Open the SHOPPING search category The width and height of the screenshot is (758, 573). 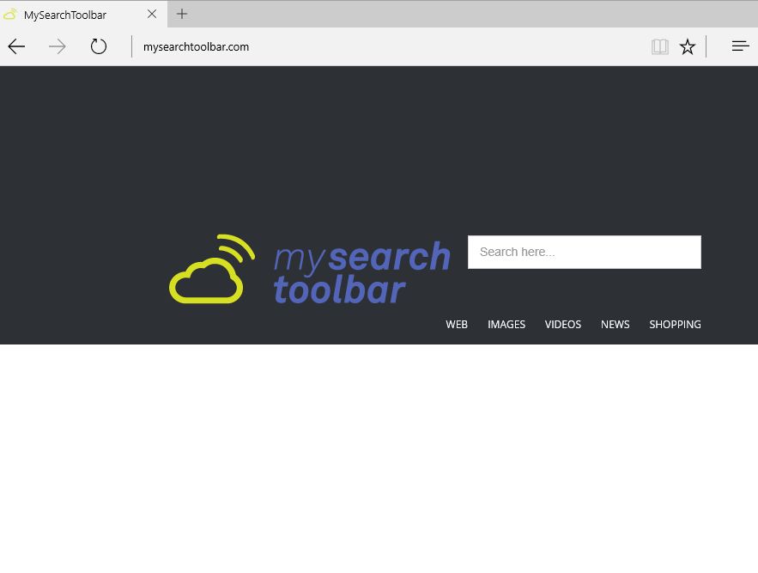[x=675, y=324]
